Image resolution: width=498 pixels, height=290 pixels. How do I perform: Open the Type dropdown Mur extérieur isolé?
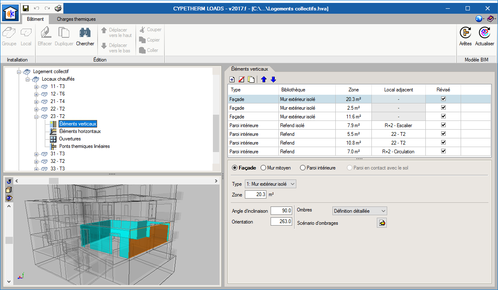[x=271, y=184]
